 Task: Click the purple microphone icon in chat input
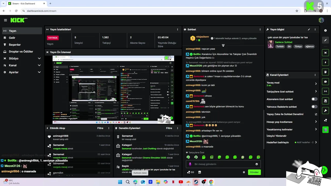pos(190,164)
